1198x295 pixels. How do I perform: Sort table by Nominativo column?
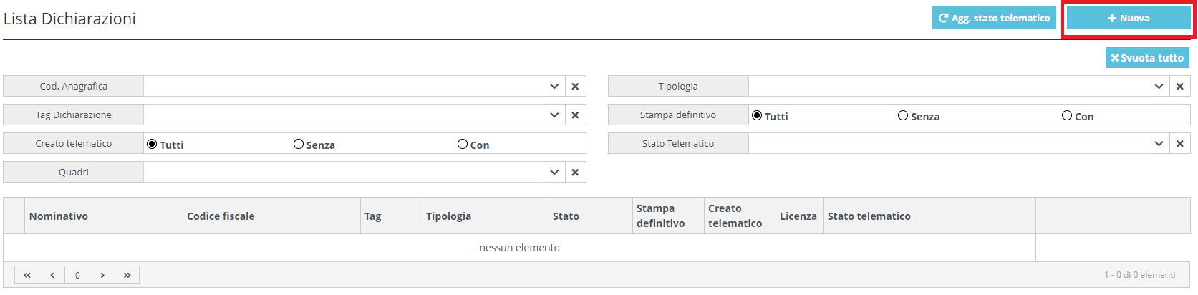click(x=59, y=216)
